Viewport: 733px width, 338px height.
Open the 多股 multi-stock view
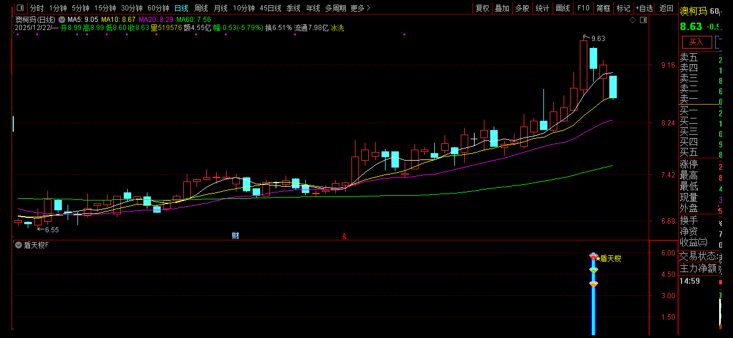point(522,8)
